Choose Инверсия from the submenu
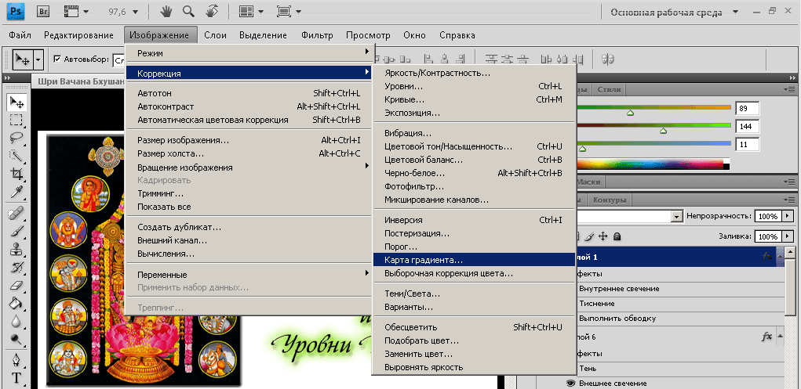The width and height of the screenshot is (801, 389). (474, 220)
